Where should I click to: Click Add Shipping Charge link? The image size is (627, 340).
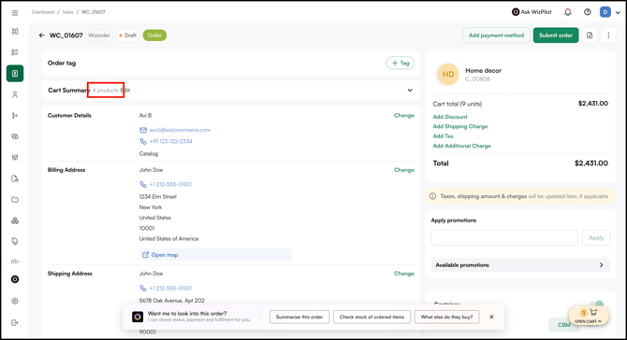(460, 126)
